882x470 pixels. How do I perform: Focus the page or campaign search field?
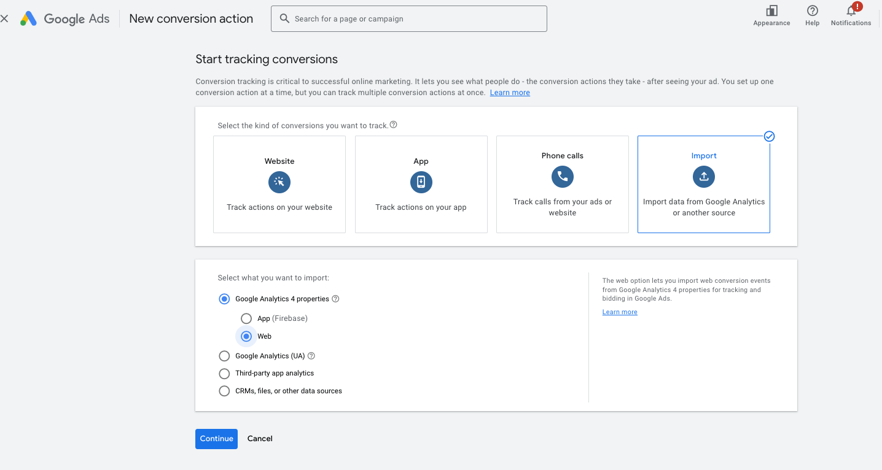pyautogui.click(x=409, y=19)
